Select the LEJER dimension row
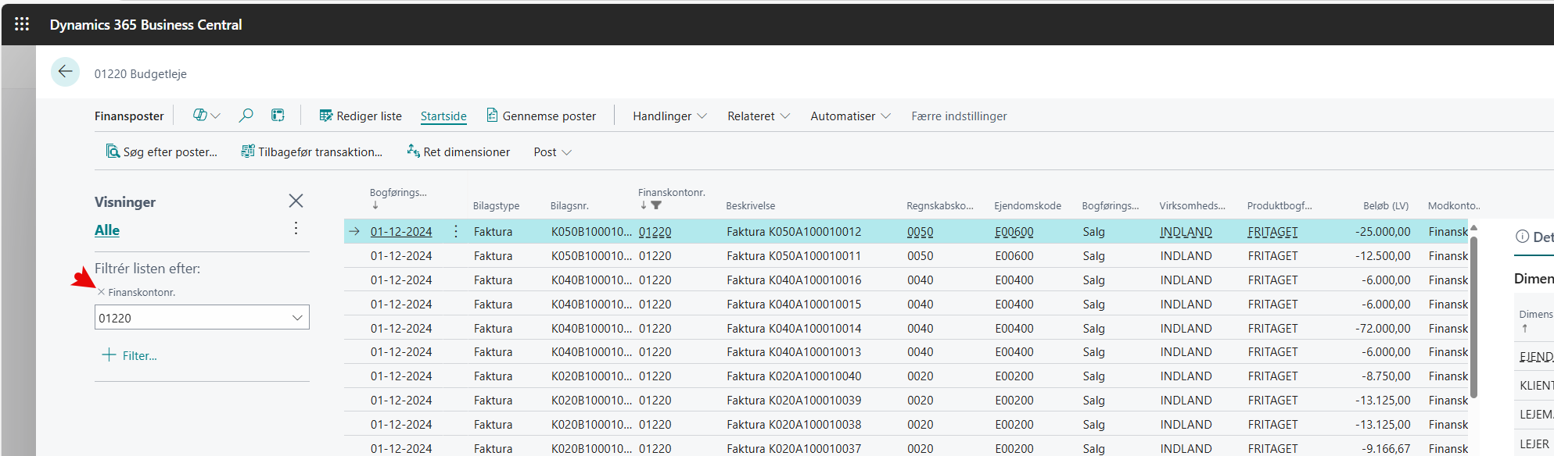The height and width of the screenshot is (456, 1554). (x=1534, y=444)
